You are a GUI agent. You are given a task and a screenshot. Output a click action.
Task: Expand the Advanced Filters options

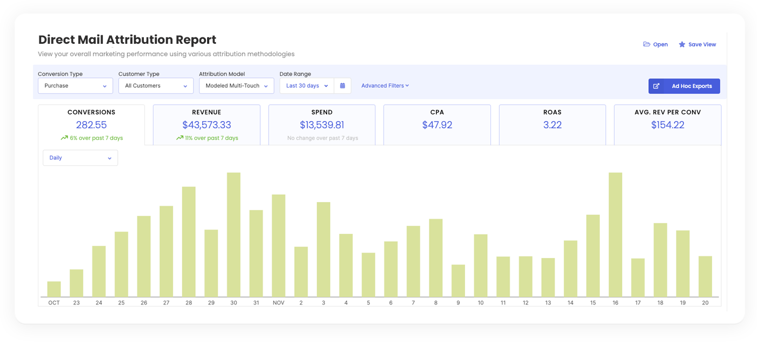[x=385, y=85]
